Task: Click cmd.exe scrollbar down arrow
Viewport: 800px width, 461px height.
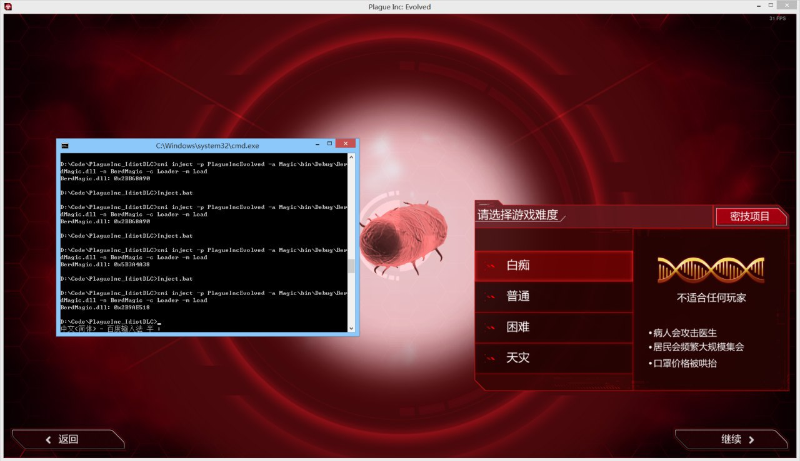Action: pyautogui.click(x=351, y=328)
